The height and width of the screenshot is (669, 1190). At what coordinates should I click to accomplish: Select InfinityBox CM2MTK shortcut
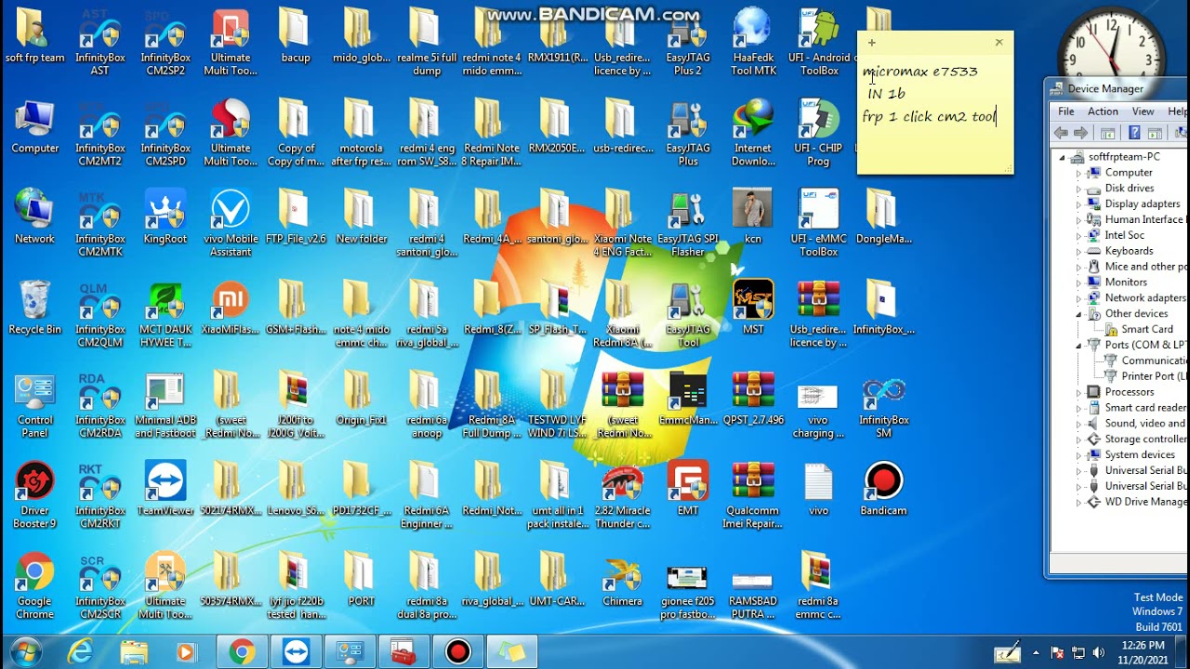coord(100,223)
